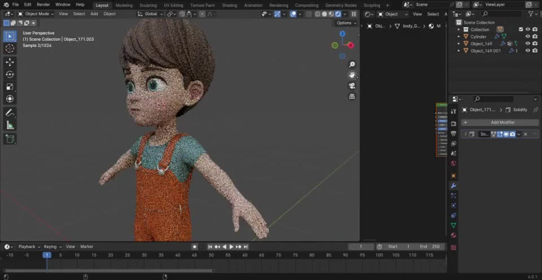Open the Object properties tab
The width and height of the screenshot is (542, 280).
click(454, 175)
